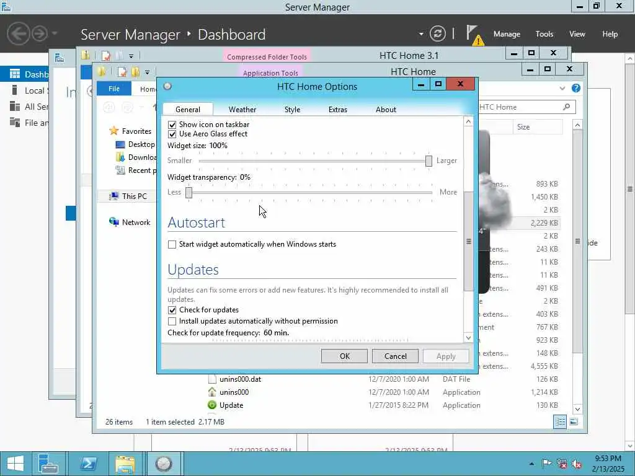Expand the Explorer ribbon chevron
The height and width of the screenshot is (476, 635).
pyautogui.click(x=562, y=88)
